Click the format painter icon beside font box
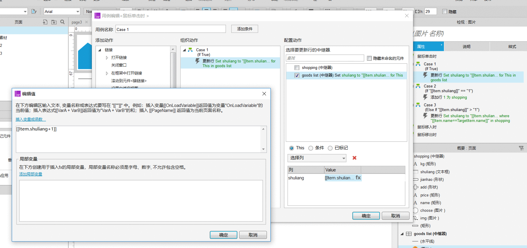This screenshot has width=527, height=248. pos(34,11)
